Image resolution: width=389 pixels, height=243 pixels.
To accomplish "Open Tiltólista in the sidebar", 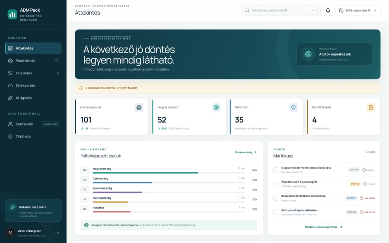I will pyautogui.click(x=33, y=137).
